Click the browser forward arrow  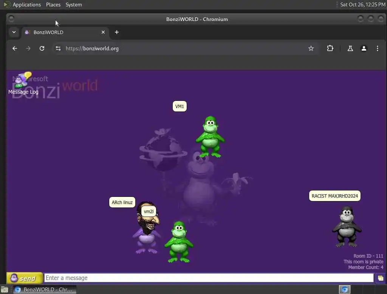[x=28, y=48]
